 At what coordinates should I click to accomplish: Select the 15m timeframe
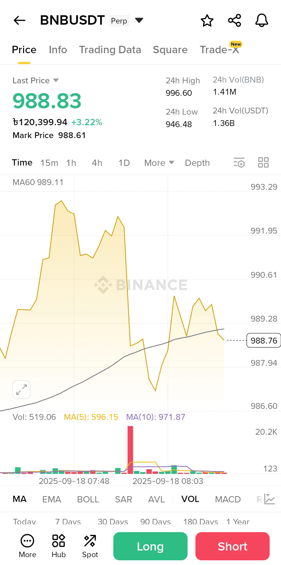[49, 163]
